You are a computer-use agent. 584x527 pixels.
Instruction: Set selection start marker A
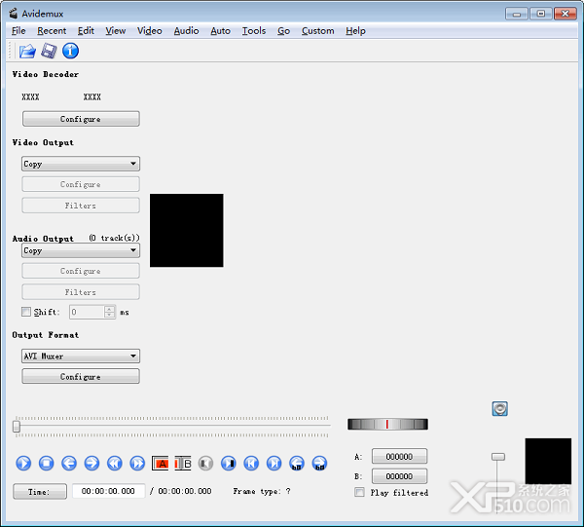161,464
